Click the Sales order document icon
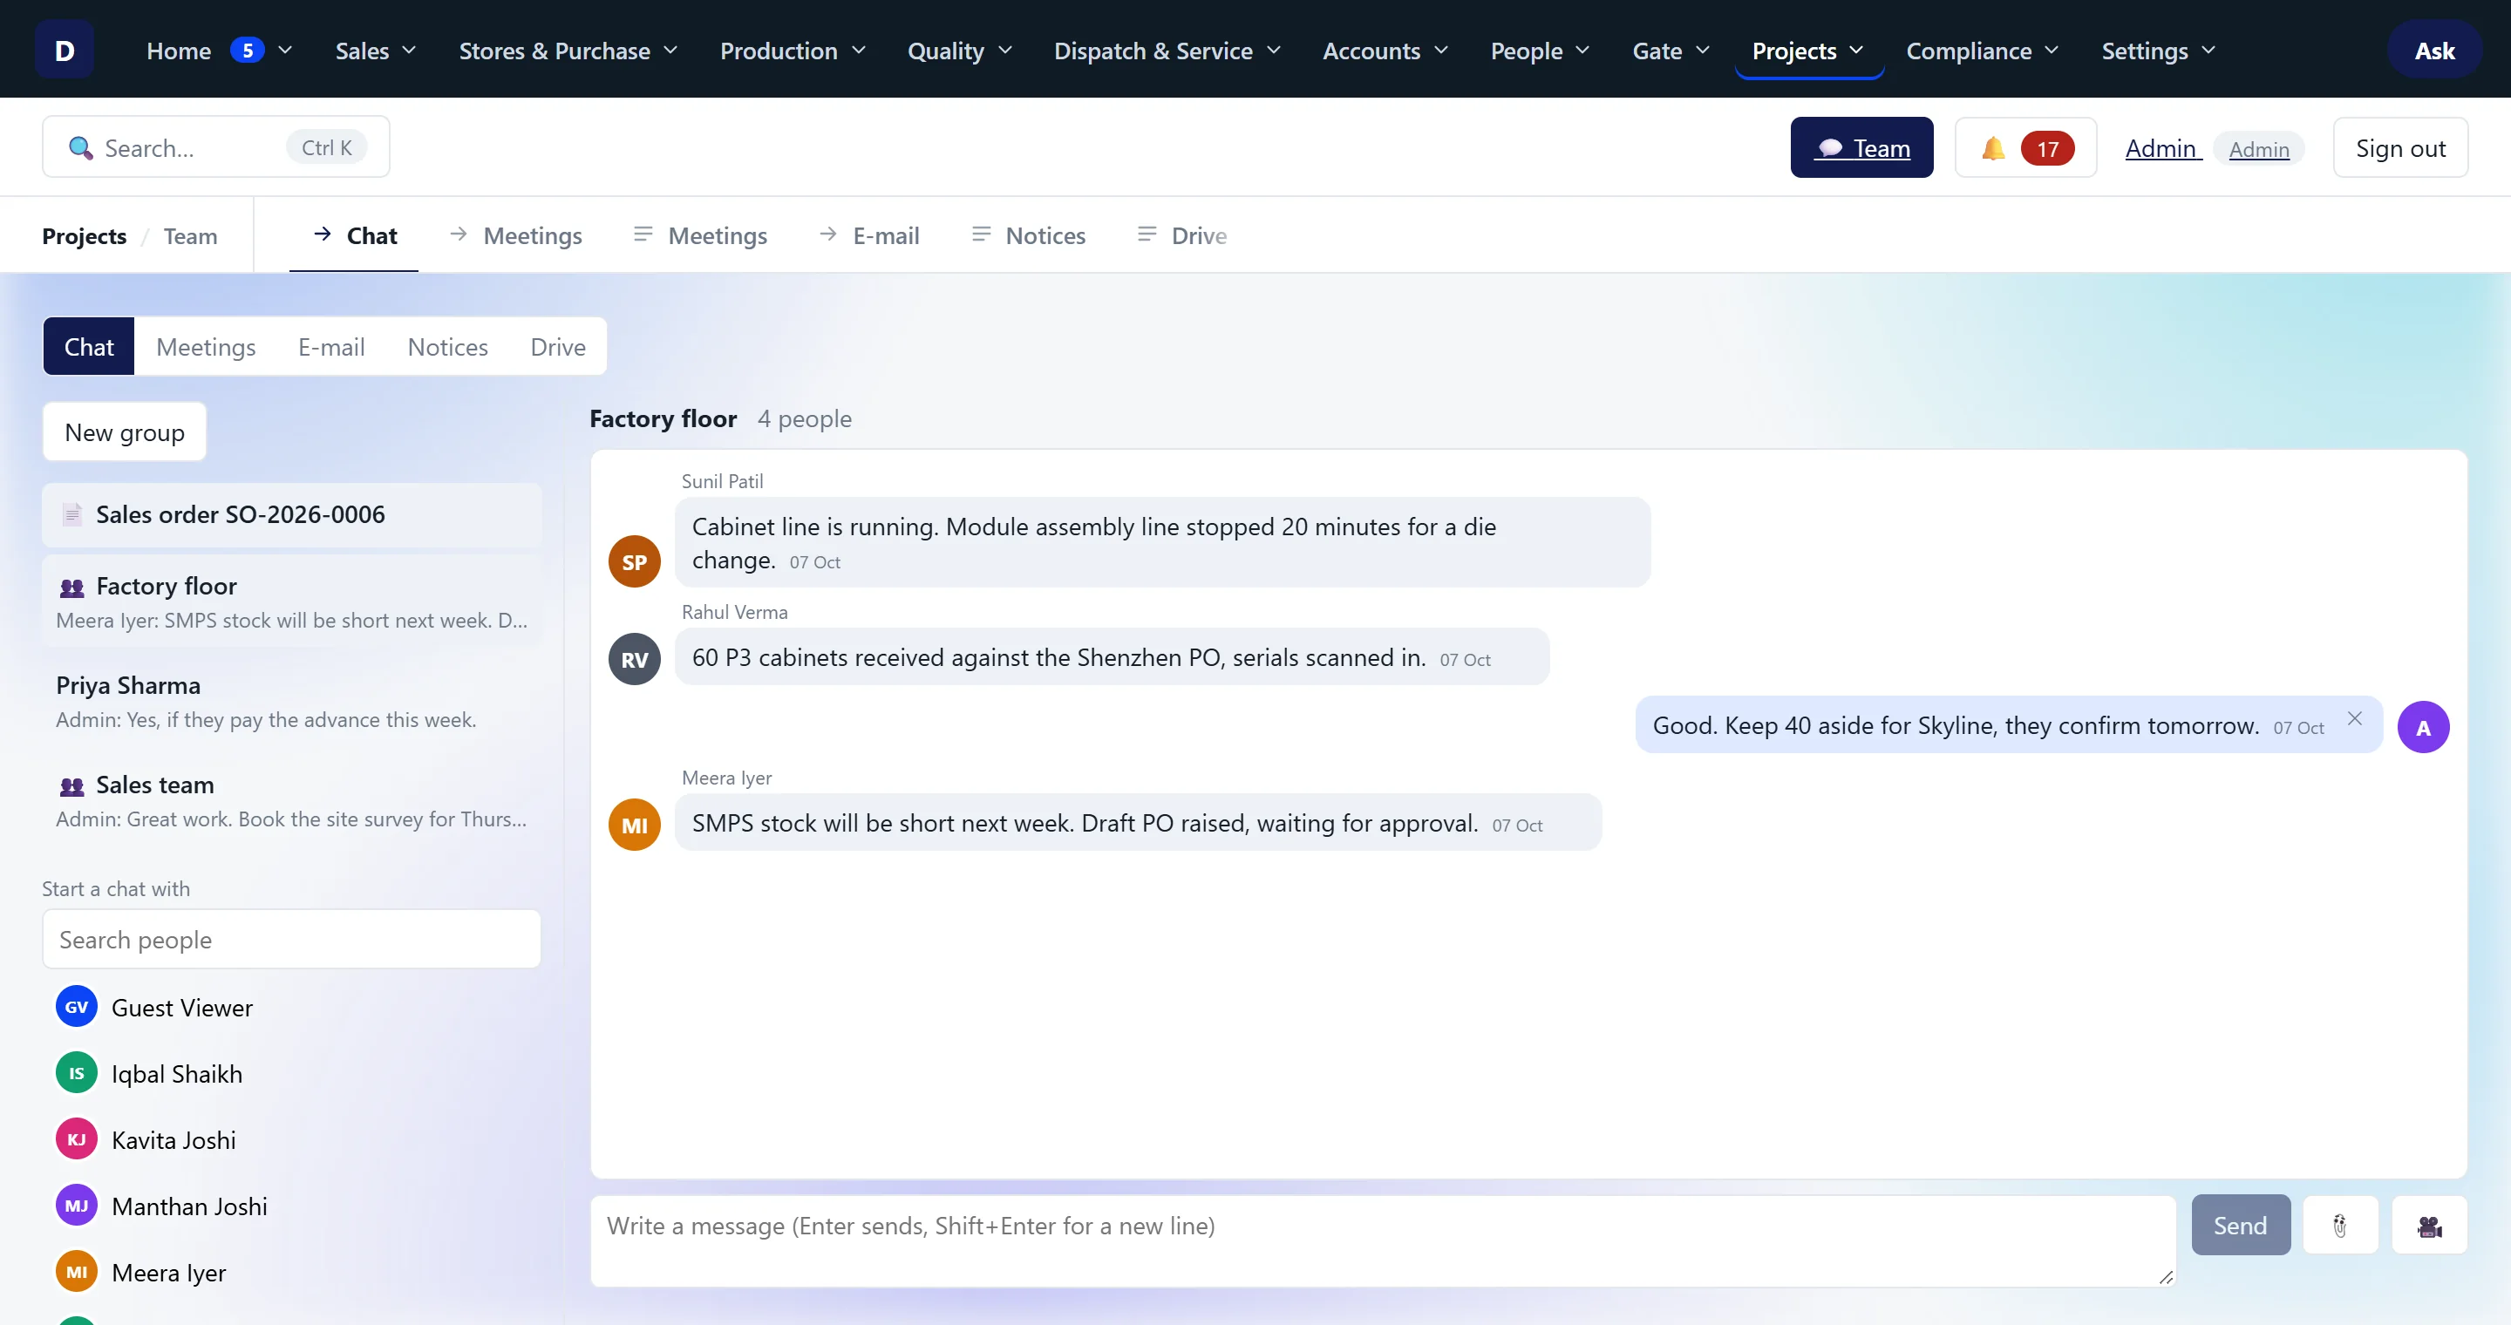This screenshot has height=1325, width=2511. tap(72, 514)
